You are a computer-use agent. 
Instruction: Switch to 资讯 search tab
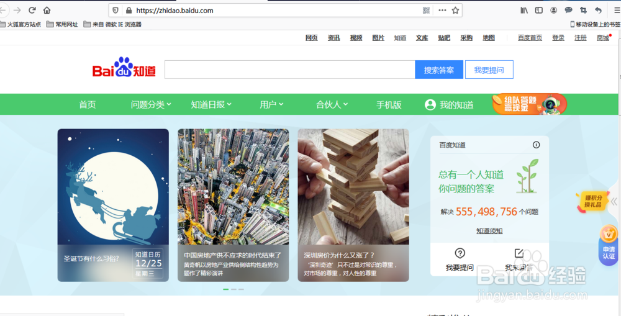click(333, 38)
